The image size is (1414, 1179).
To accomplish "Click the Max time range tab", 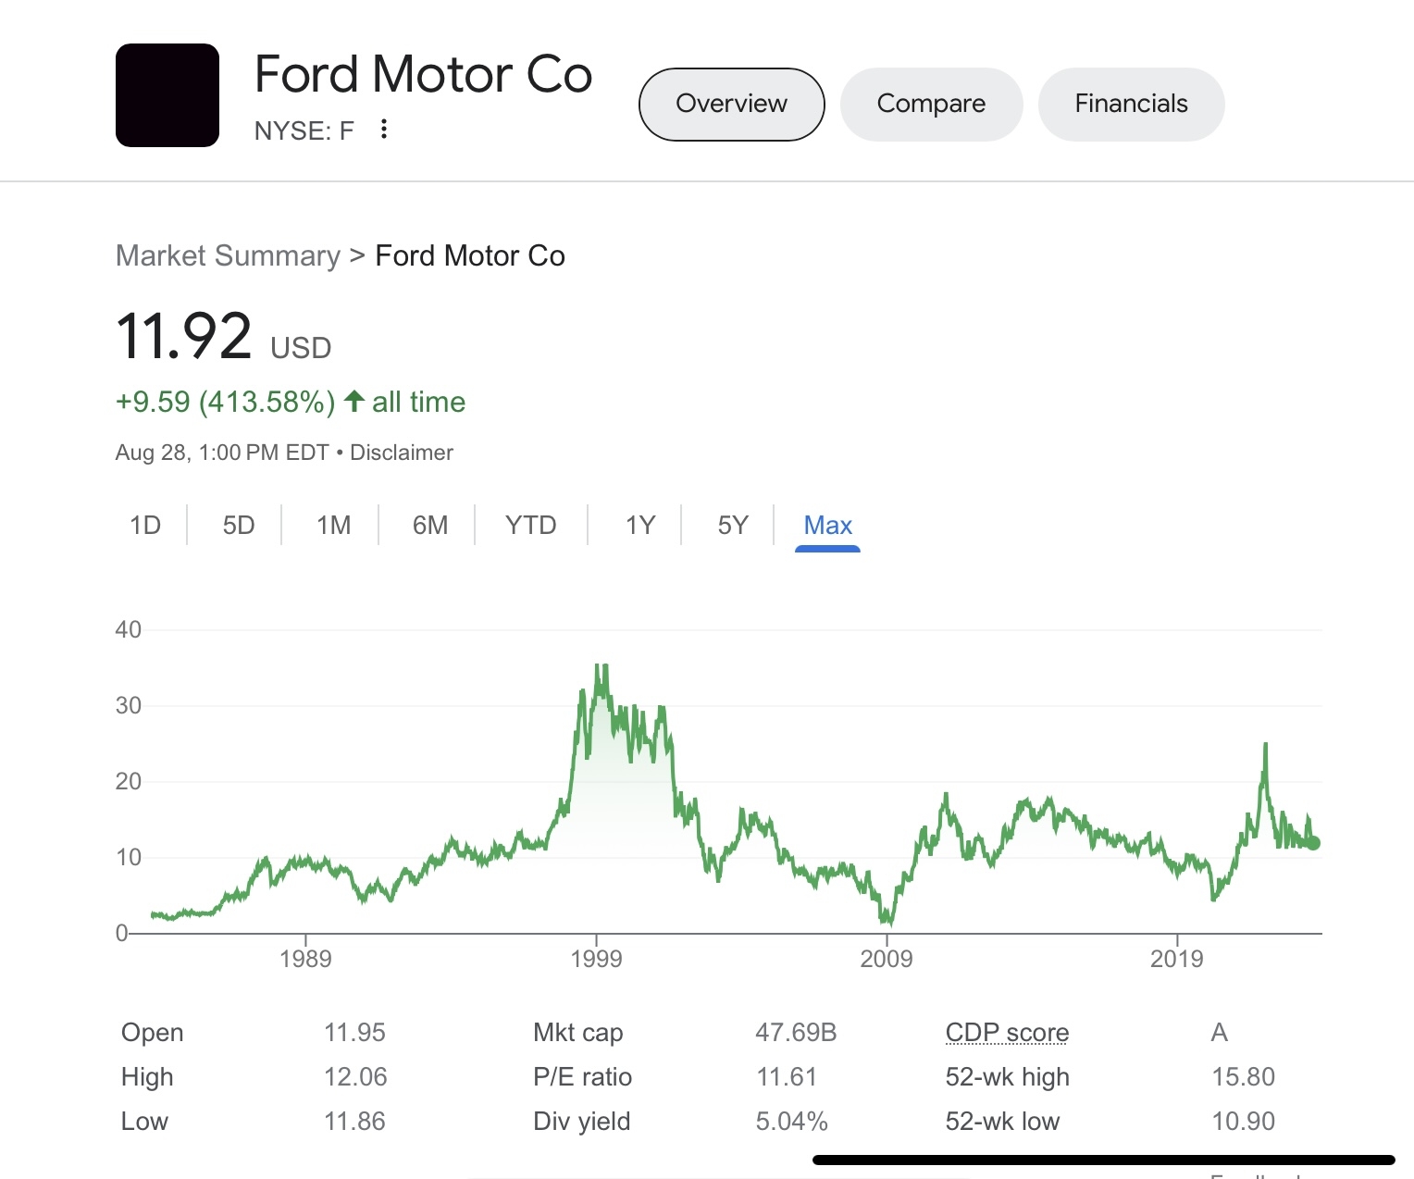I will 827,526.
